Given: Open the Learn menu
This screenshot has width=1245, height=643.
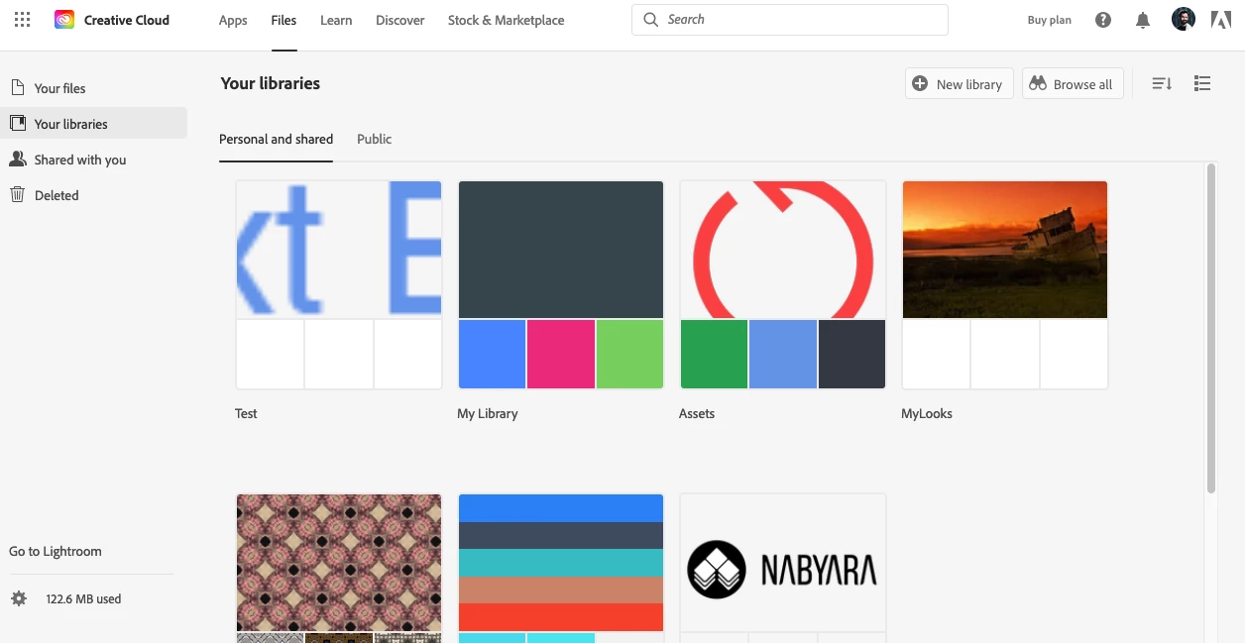Looking at the screenshot, I should (336, 20).
